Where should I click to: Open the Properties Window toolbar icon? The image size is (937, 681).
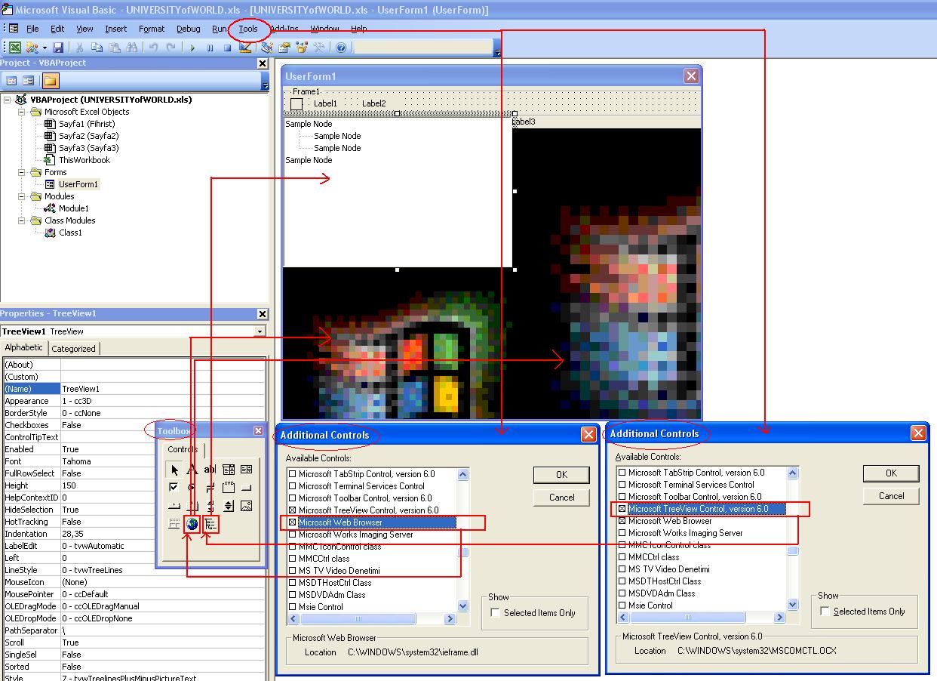pos(284,48)
